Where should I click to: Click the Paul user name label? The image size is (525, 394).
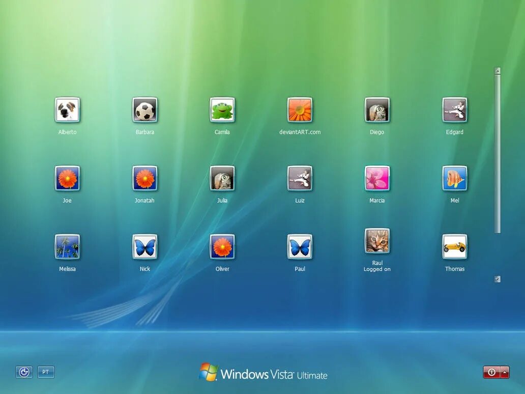300,269
